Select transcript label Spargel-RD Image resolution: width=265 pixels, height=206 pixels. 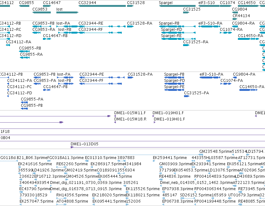[x=172, y=29]
